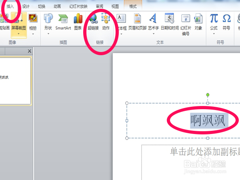Switch to the 切换 tab

(42, 6)
